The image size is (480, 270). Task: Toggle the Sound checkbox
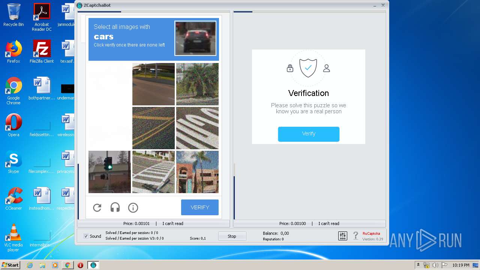(86, 236)
